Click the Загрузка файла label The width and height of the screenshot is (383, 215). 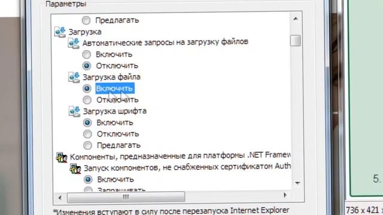click(112, 77)
